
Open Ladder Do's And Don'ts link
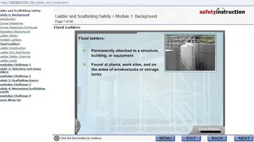tap(15, 52)
